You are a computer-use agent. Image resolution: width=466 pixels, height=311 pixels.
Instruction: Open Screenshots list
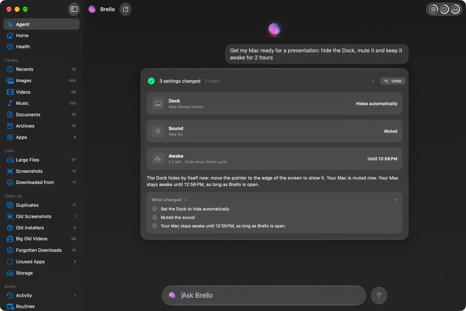41,171
